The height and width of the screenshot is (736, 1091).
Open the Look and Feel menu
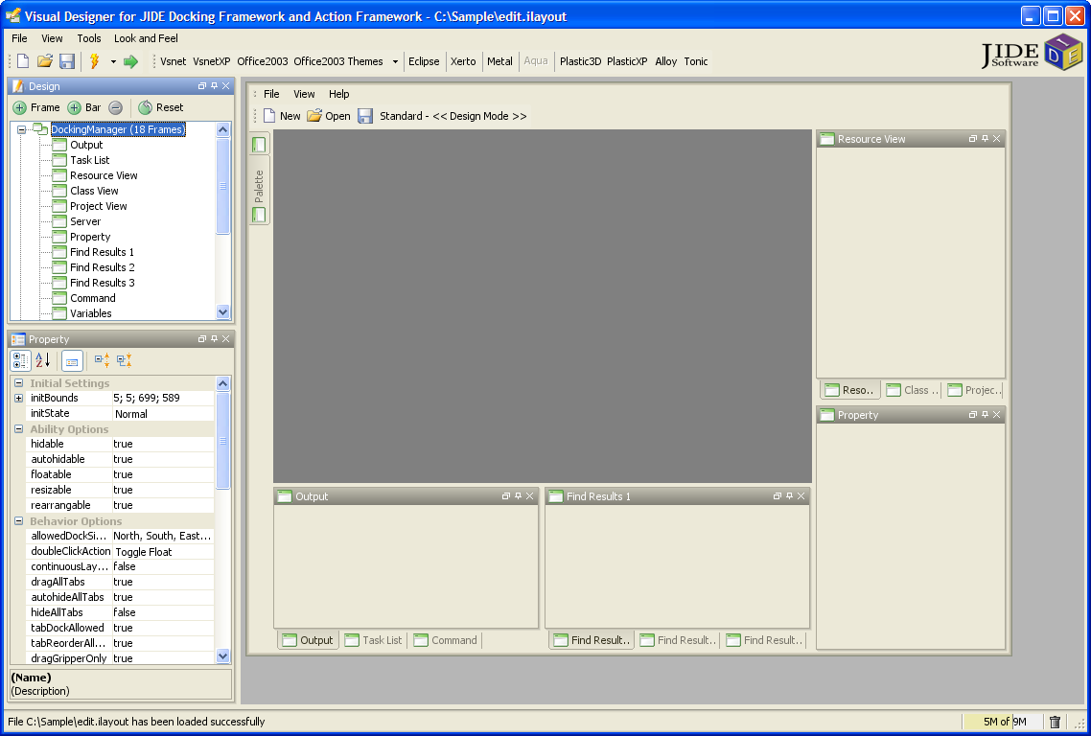pyautogui.click(x=146, y=38)
